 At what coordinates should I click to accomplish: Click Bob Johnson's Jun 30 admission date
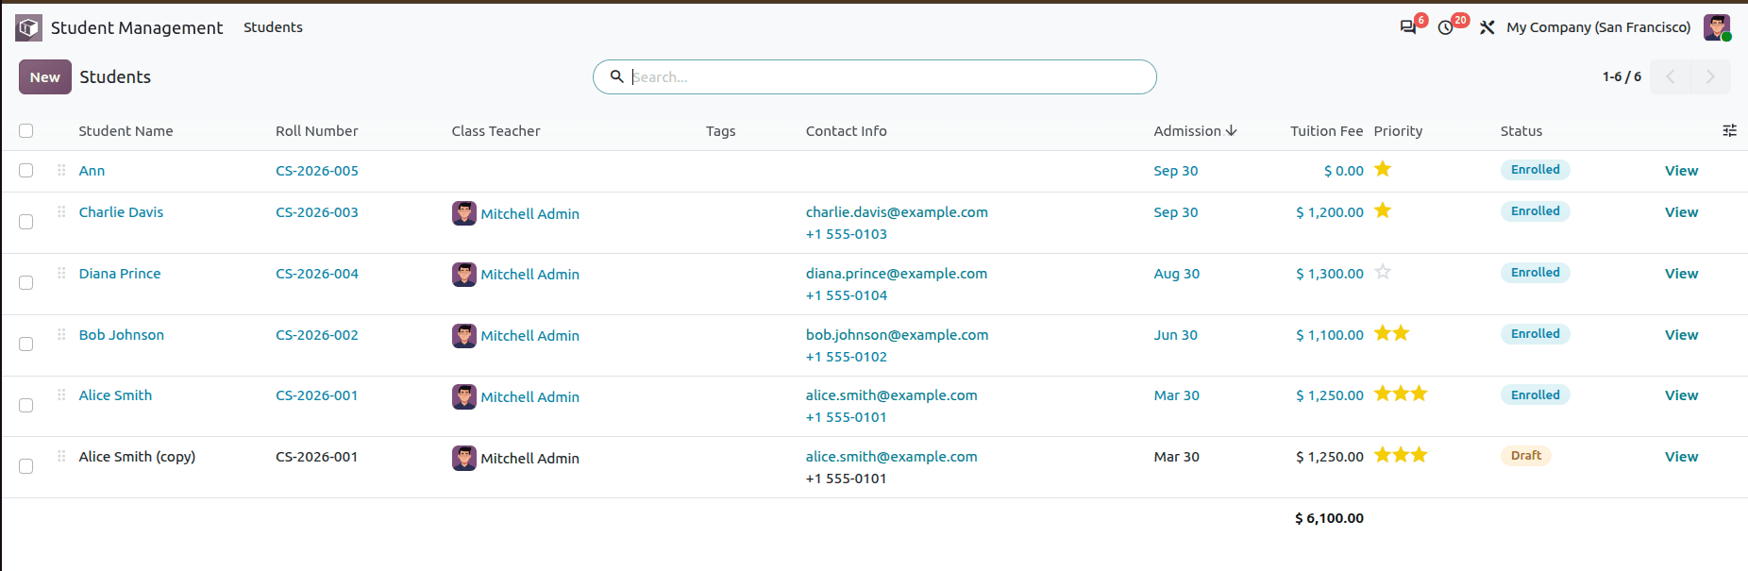click(x=1175, y=335)
